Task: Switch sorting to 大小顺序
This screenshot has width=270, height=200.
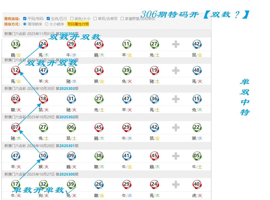Action: (x=46, y=24)
